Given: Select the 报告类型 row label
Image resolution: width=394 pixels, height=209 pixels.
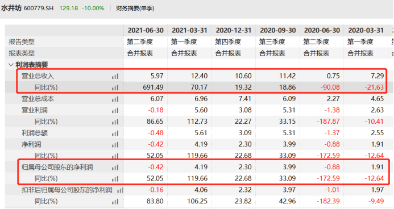Looking at the screenshot, I should (x=22, y=41).
